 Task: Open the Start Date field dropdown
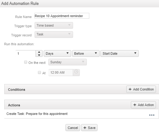coord(120,53)
